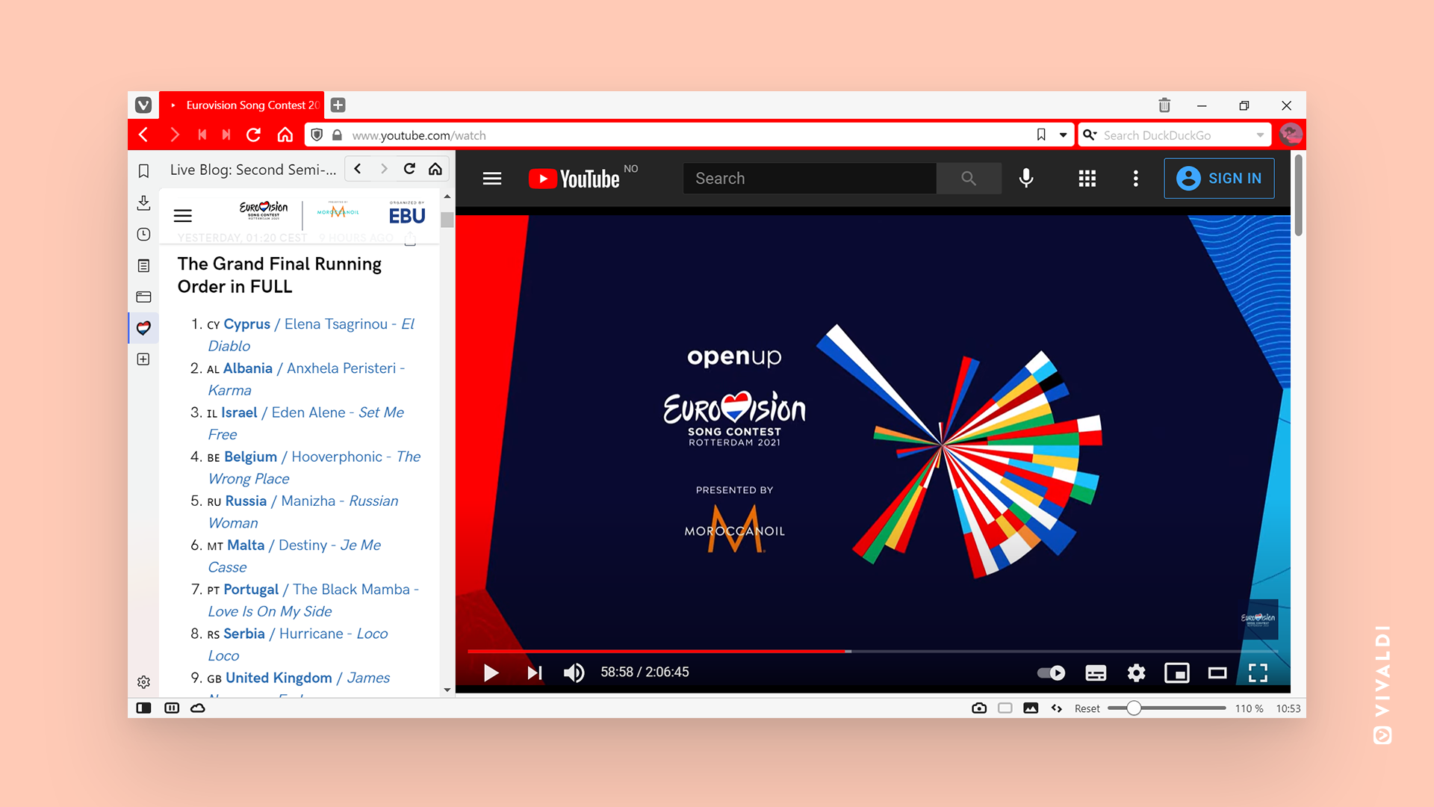Click the web panel scrollbar down arrow

point(447,690)
